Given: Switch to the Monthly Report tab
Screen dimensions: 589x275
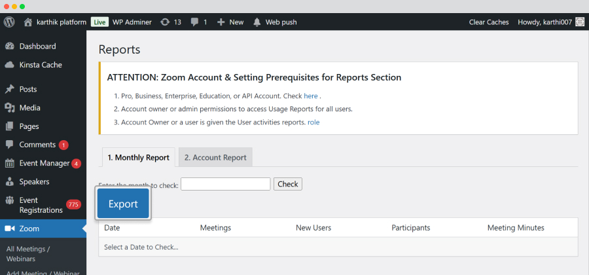Looking at the screenshot, I should point(138,158).
